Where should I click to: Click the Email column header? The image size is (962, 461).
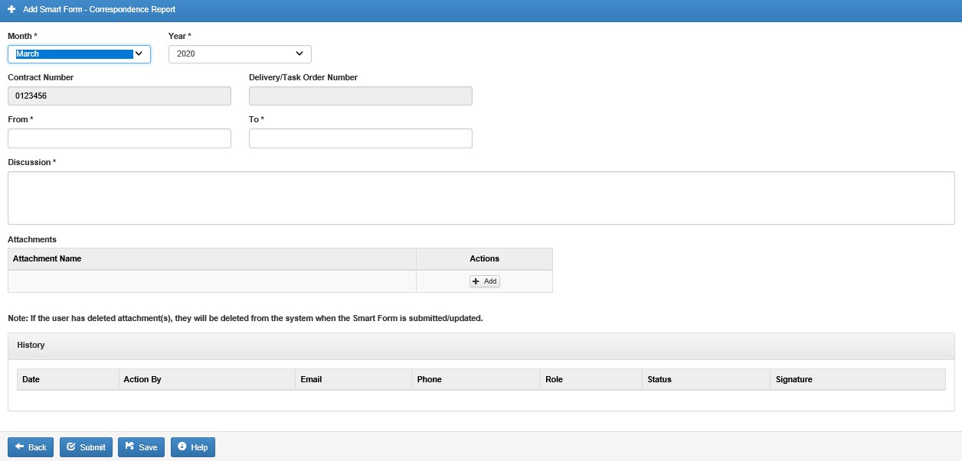pos(311,380)
